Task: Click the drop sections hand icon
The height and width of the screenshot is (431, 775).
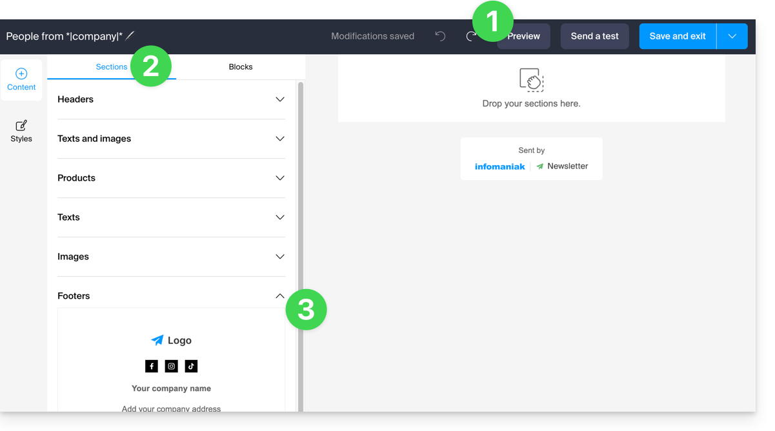Action: (x=531, y=81)
